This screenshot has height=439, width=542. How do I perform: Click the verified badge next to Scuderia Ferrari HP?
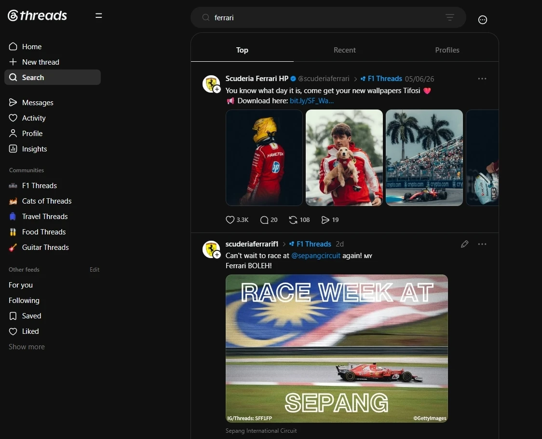coord(293,79)
